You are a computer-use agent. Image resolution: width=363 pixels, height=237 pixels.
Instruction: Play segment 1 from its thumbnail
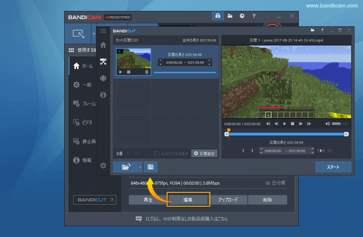pos(120,72)
